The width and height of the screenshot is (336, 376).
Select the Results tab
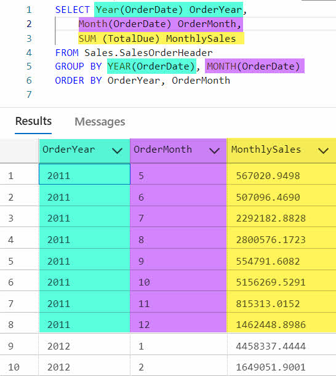pos(33,121)
